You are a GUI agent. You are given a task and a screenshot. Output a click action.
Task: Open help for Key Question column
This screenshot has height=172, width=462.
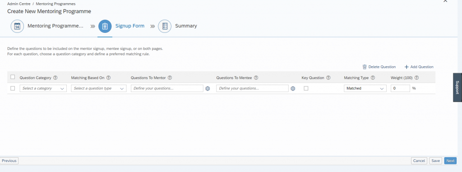(x=328, y=78)
